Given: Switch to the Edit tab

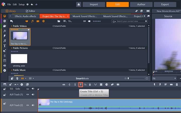Looking at the screenshot, I should 117,5.
